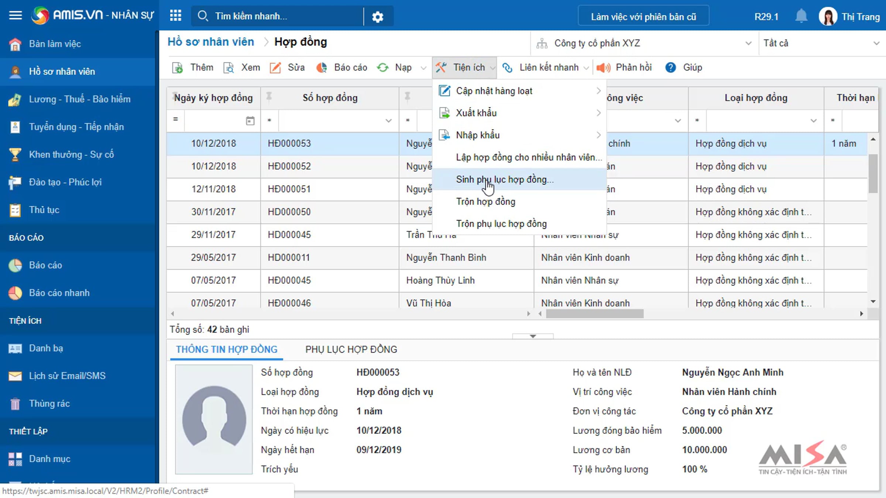Viewport: 886px width, 498px height.
Task: Pin the Ngày ký hợp đồng column
Action: click(x=176, y=95)
